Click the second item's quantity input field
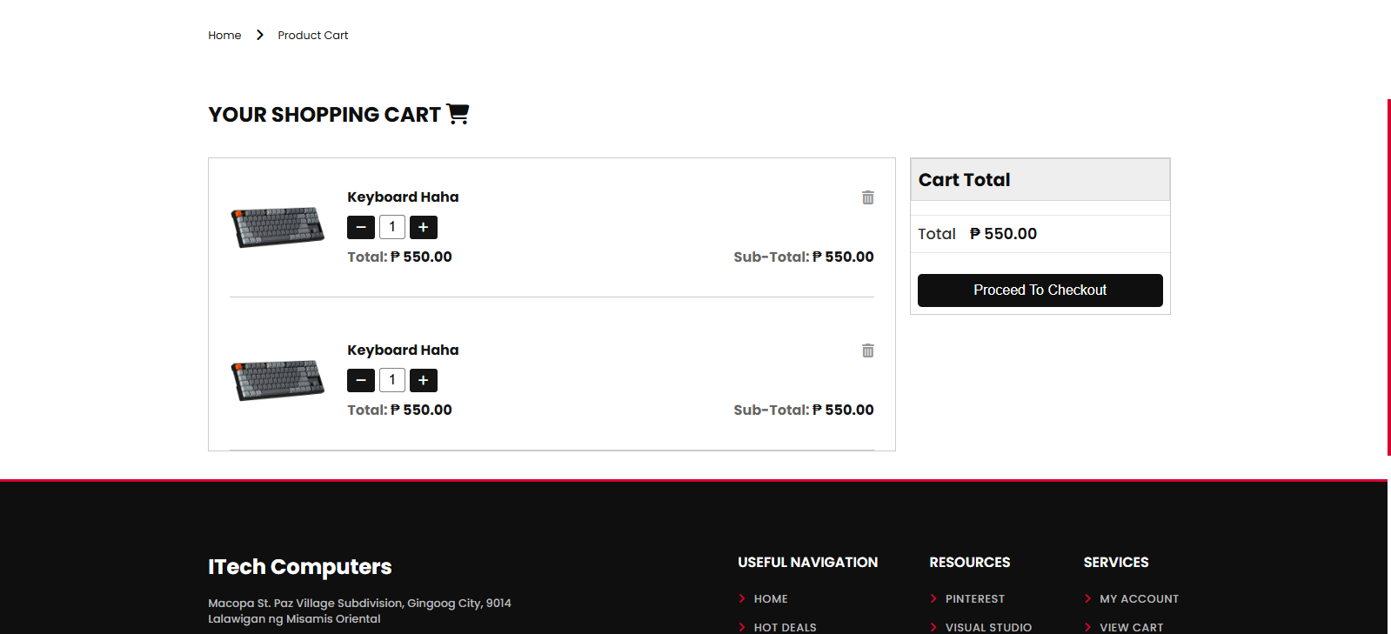Screen dimensions: 1391x634 pyautogui.click(x=392, y=380)
